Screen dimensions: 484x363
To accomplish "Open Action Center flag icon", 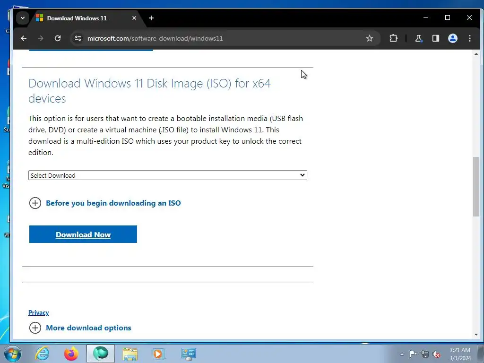I will tap(413, 354).
